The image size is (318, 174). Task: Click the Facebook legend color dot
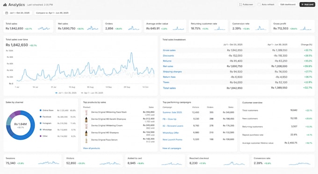tap(41, 117)
